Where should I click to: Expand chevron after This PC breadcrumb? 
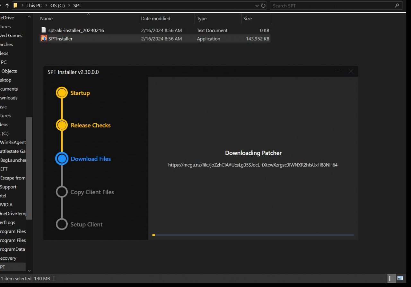click(46, 6)
